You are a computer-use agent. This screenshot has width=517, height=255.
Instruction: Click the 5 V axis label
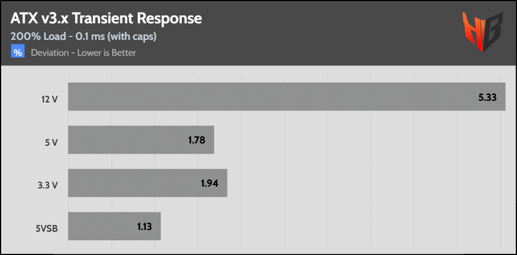click(51, 141)
